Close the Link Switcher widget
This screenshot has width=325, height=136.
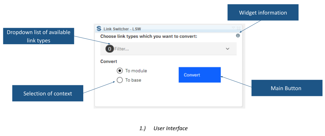click(238, 28)
